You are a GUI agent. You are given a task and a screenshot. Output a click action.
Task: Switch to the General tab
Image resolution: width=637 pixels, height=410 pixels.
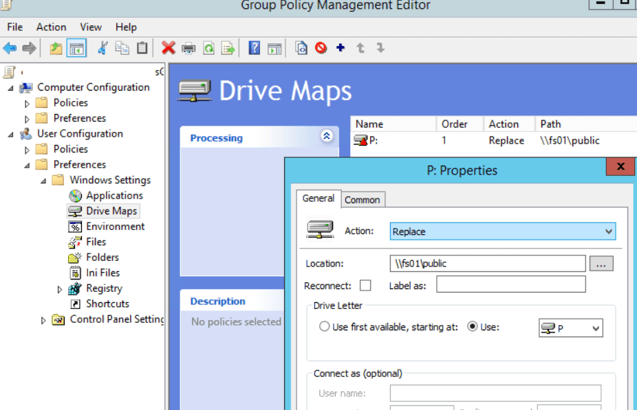(318, 198)
